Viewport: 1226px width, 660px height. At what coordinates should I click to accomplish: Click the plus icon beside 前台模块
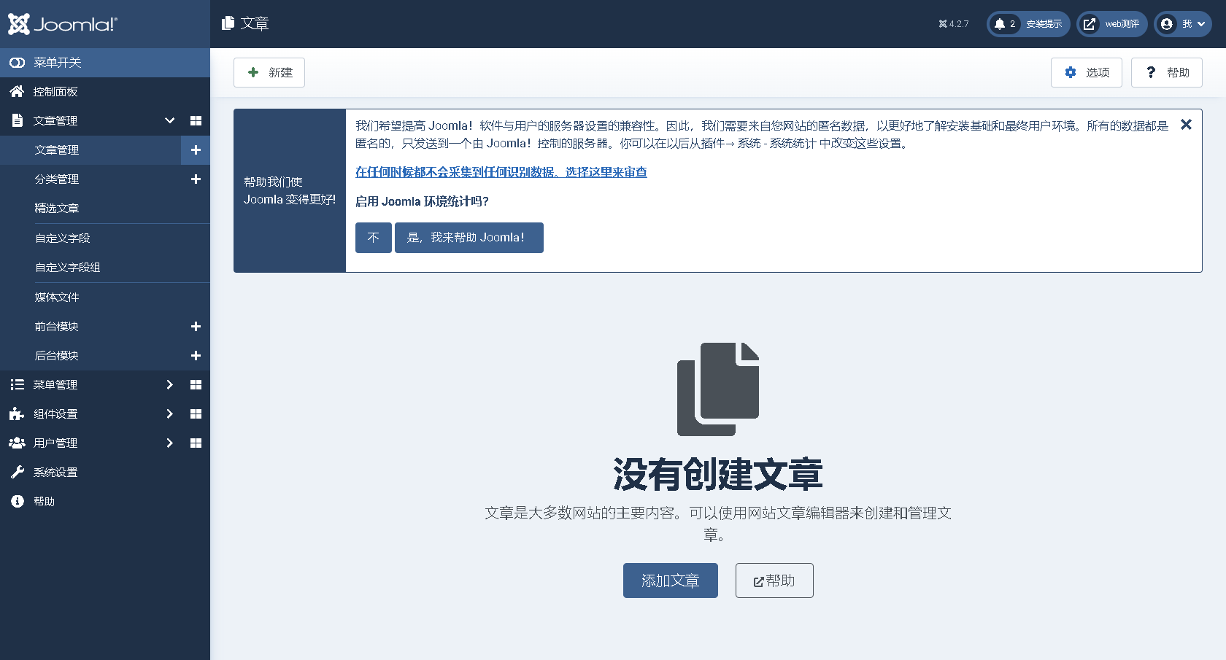coord(196,327)
